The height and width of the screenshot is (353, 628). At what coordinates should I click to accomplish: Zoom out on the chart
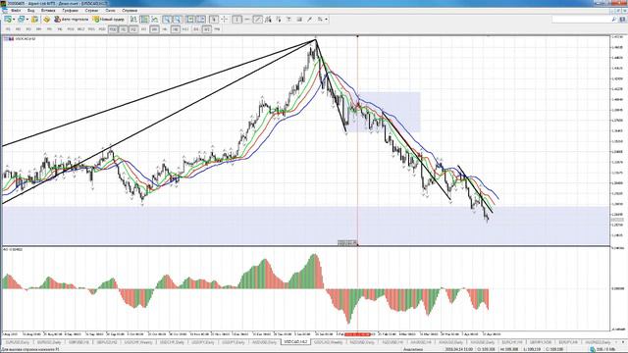tap(177, 20)
